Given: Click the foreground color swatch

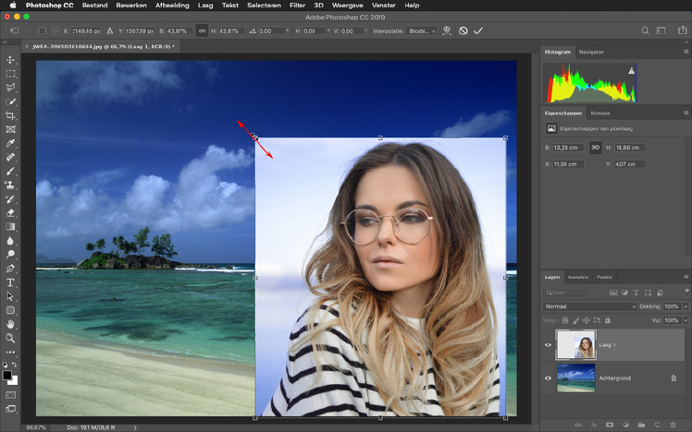Looking at the screenshot, I should pyautogui.click(x=7, y=375).
